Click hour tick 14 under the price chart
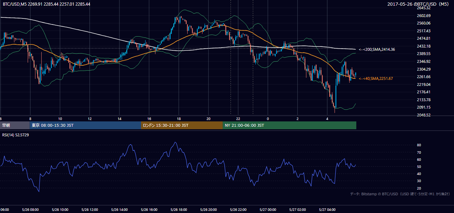454x213 pixels. click(x=120, y=119)
